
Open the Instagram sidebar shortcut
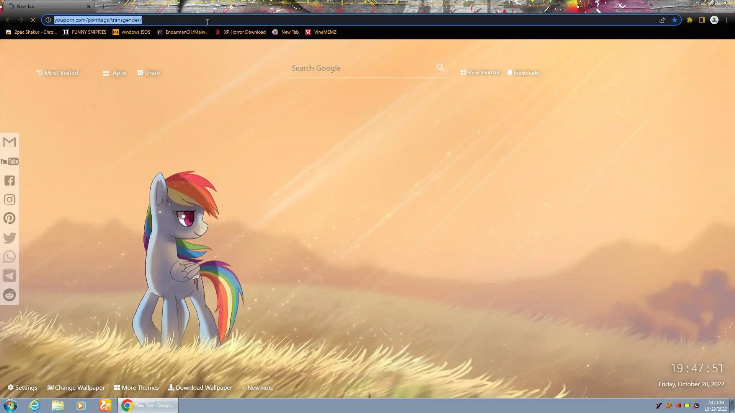coord(10,200)
